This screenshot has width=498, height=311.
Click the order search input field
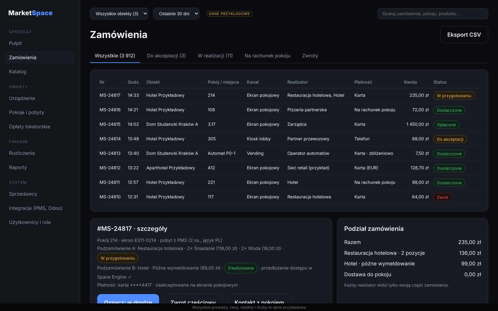tap(433, 14)
